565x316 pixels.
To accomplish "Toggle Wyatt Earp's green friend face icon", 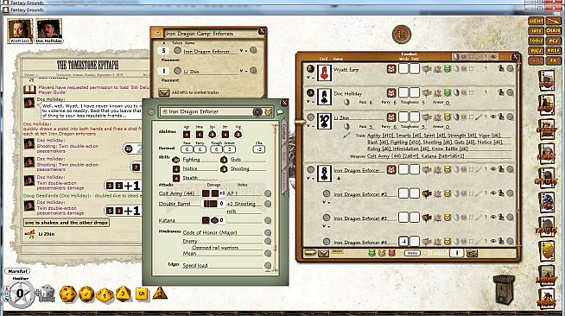I will click(448, 69).
